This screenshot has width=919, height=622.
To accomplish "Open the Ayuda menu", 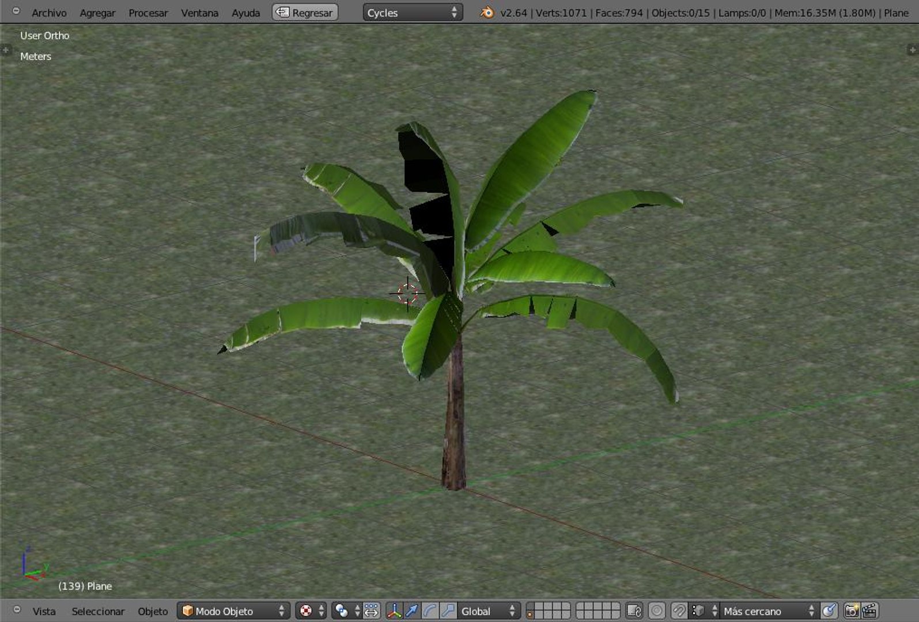I will [245, 13].
